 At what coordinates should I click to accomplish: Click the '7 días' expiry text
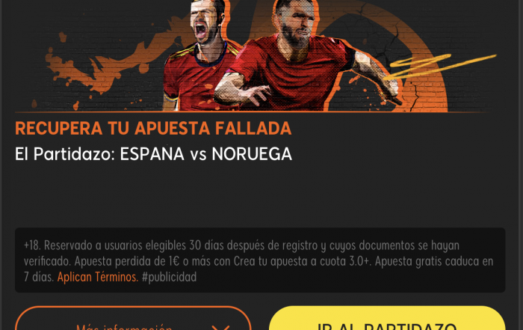39,277
